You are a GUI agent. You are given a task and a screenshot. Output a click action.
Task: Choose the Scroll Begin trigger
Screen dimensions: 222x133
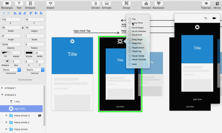[x=130, y=27]
